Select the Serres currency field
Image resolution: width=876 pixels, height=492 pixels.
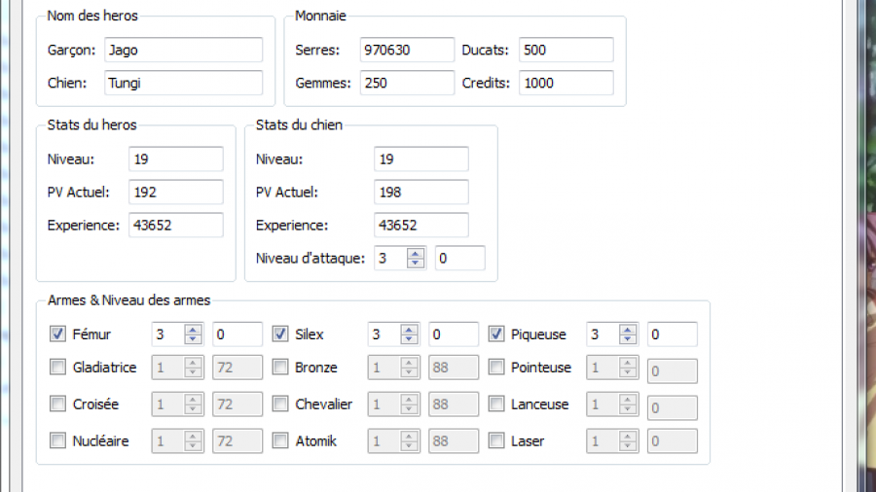point(406,50)
